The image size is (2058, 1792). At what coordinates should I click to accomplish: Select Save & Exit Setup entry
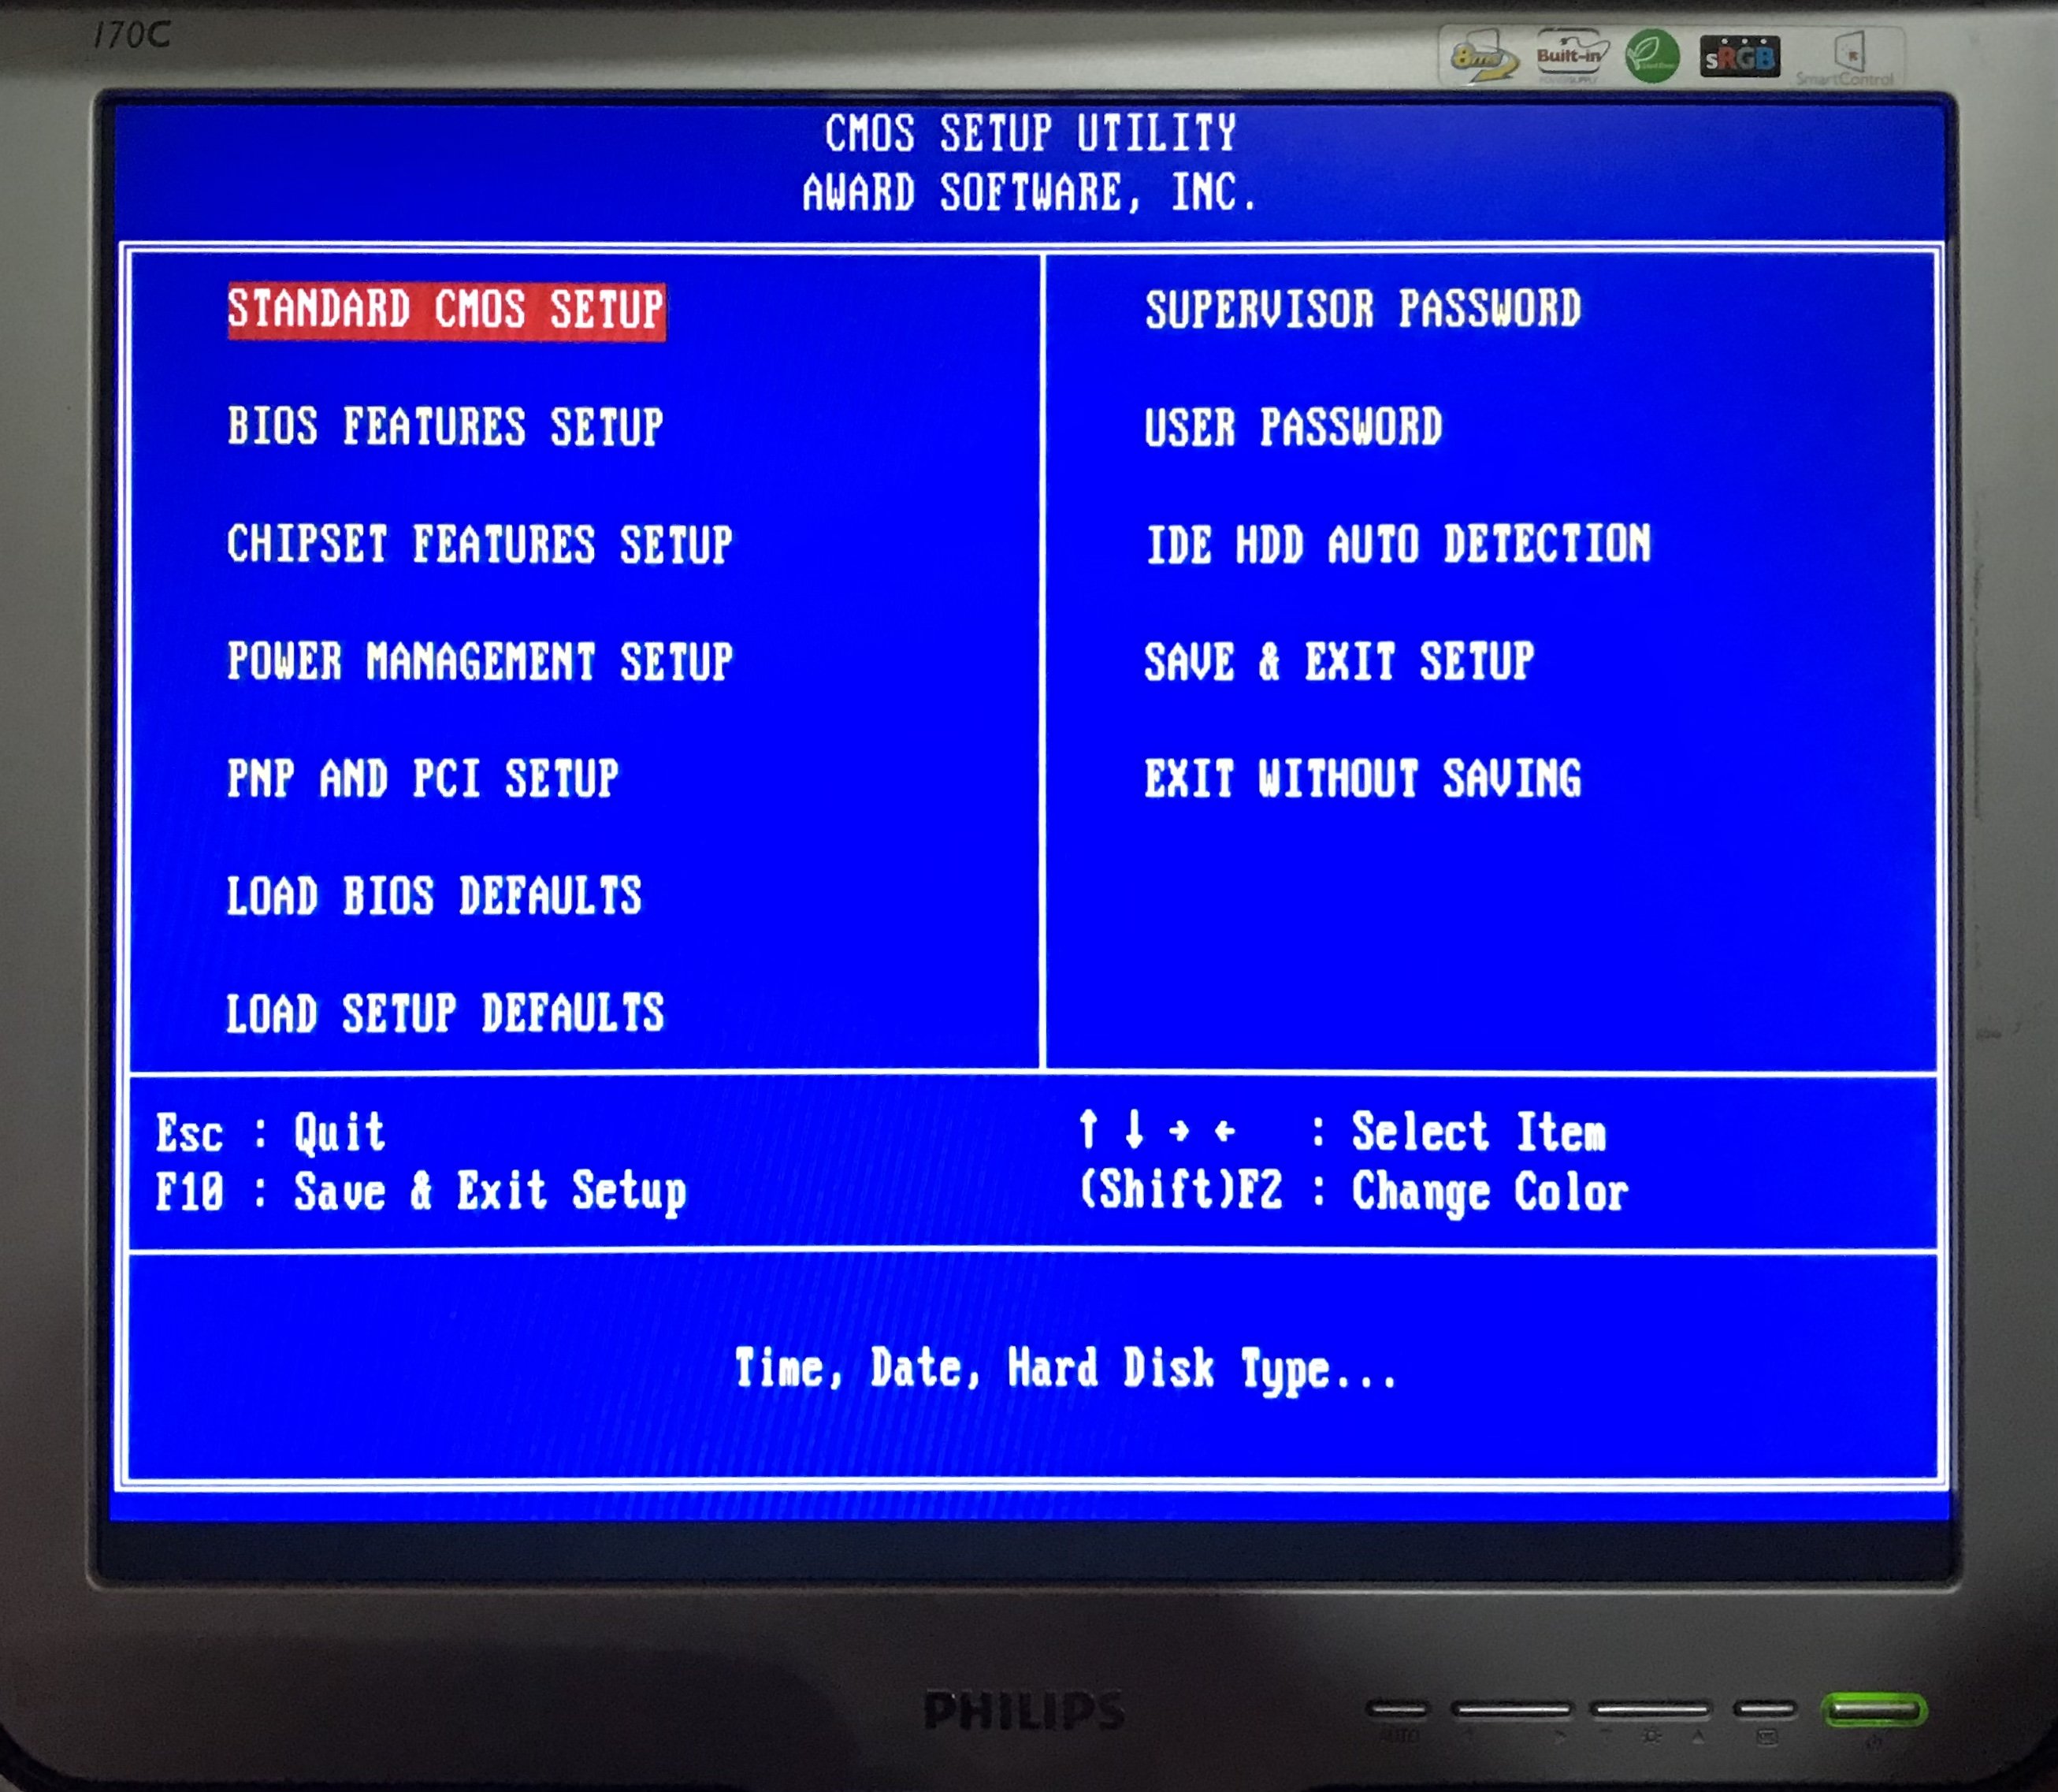[x=1339, y=662]
